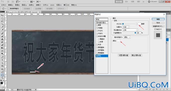
Task: Select the Zoom tool in toolbox
Action: tap(2, 78)
